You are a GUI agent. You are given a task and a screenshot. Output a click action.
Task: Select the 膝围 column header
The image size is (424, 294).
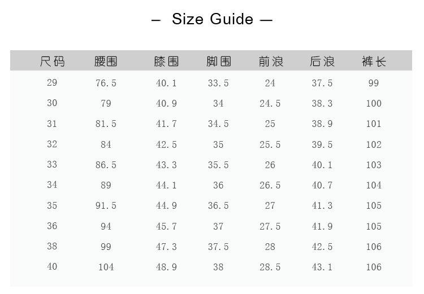point(166,61)
